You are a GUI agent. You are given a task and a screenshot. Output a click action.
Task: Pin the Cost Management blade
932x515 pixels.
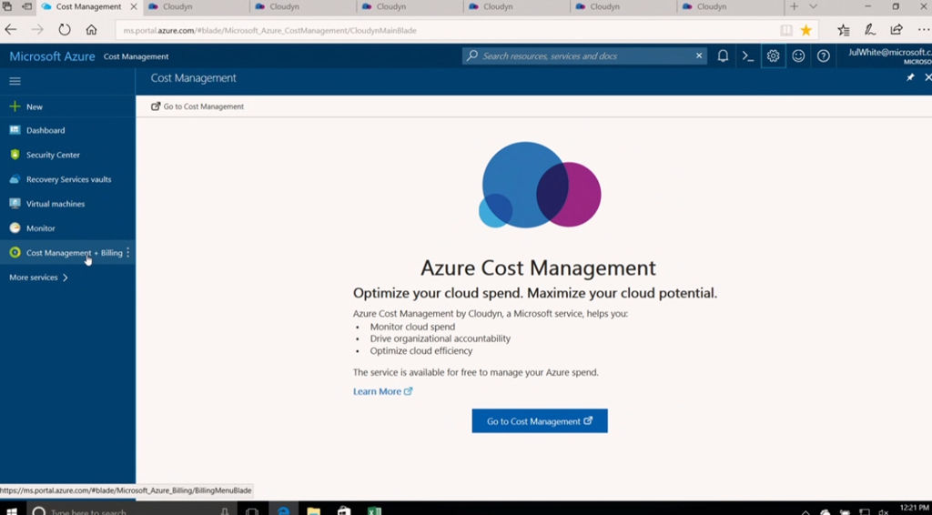[x=909, y=78]
